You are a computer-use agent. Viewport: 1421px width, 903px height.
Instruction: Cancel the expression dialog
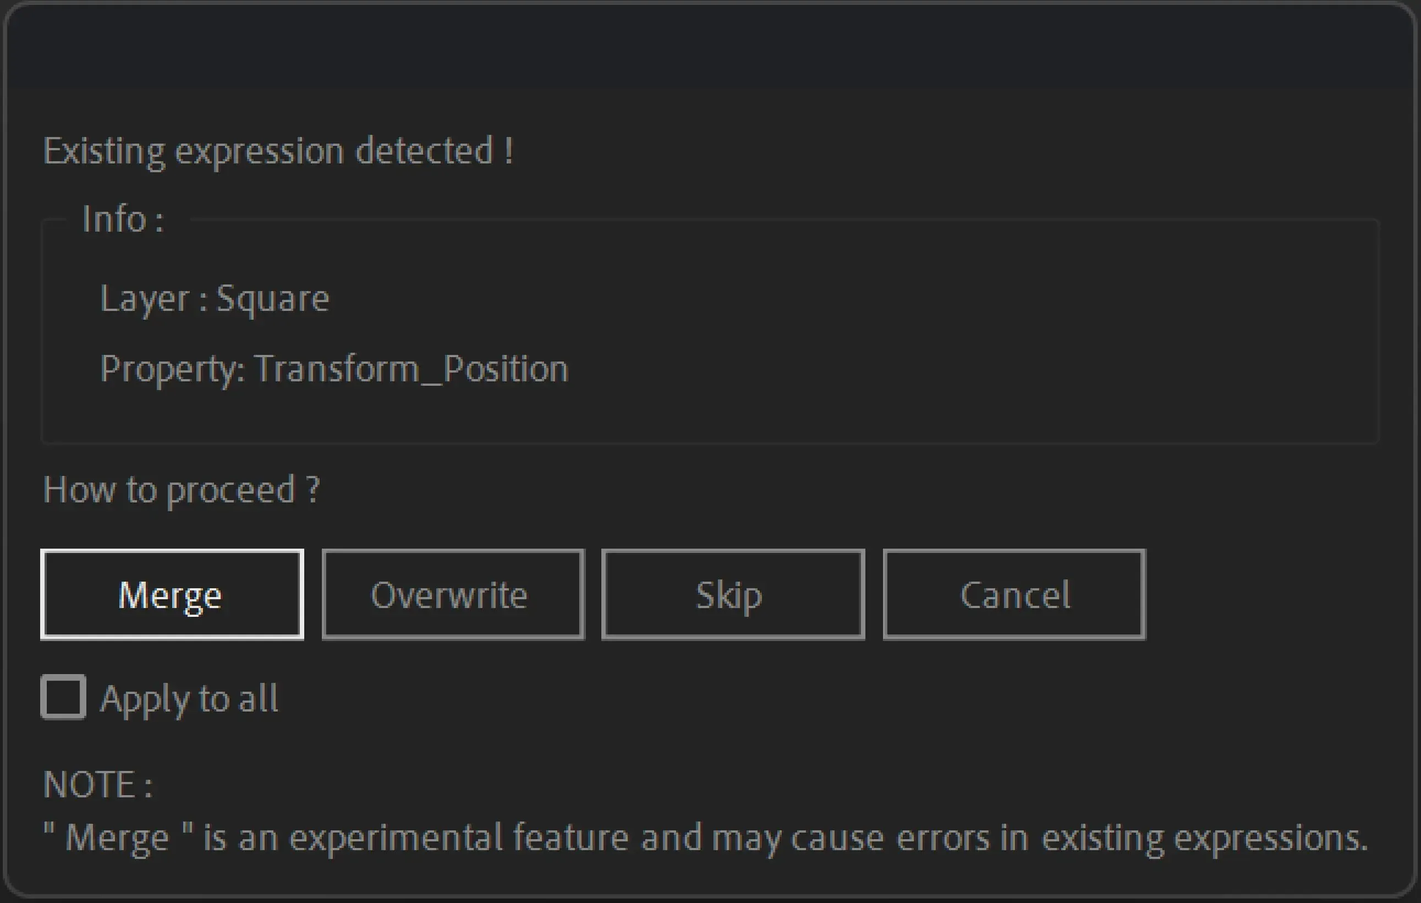(1014, 594)
